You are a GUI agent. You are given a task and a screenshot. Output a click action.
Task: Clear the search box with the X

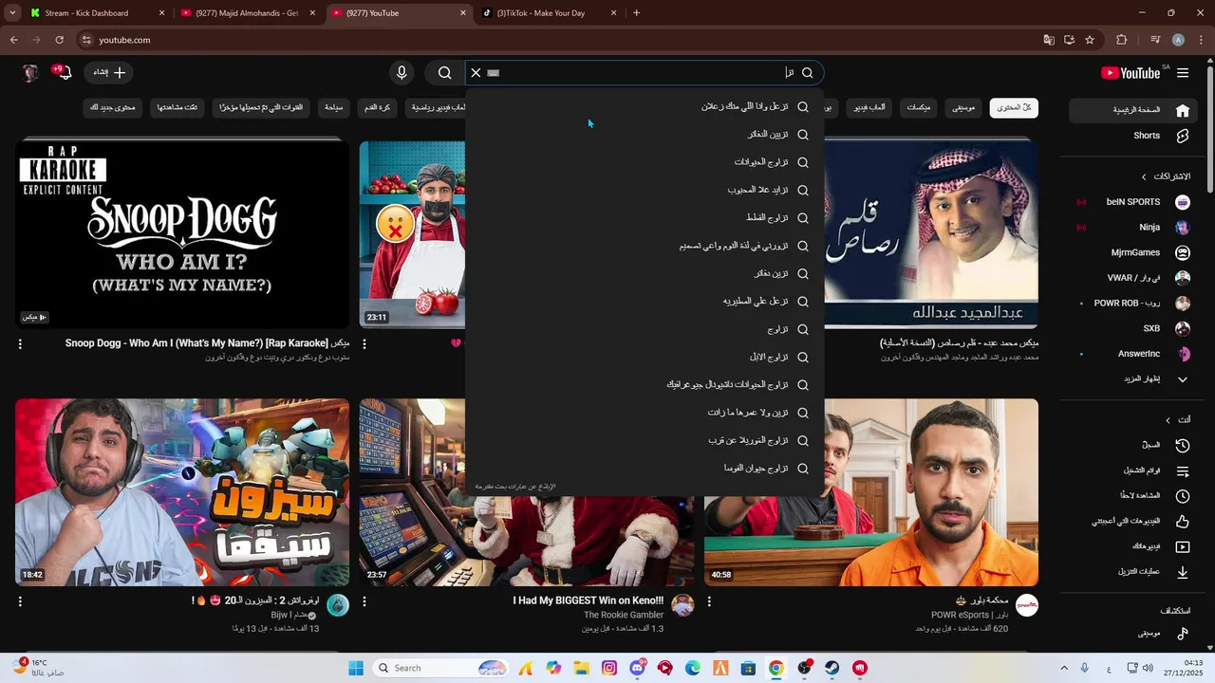477,73
